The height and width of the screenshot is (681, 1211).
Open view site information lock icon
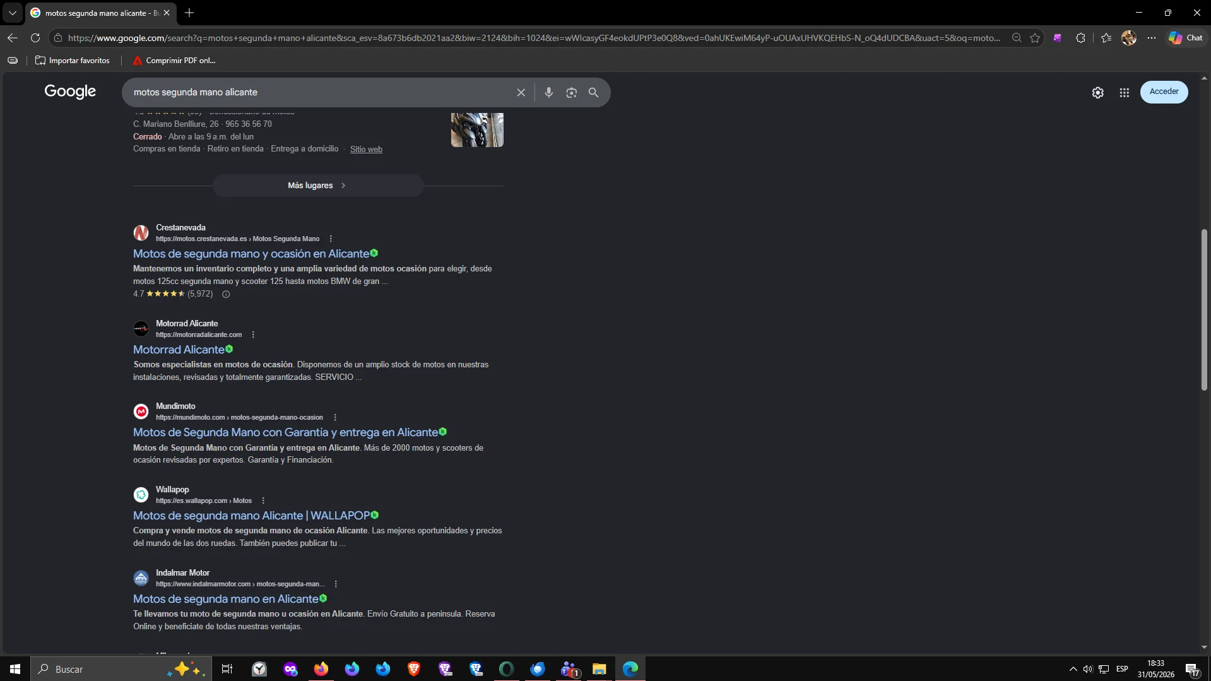coord(58,38)
